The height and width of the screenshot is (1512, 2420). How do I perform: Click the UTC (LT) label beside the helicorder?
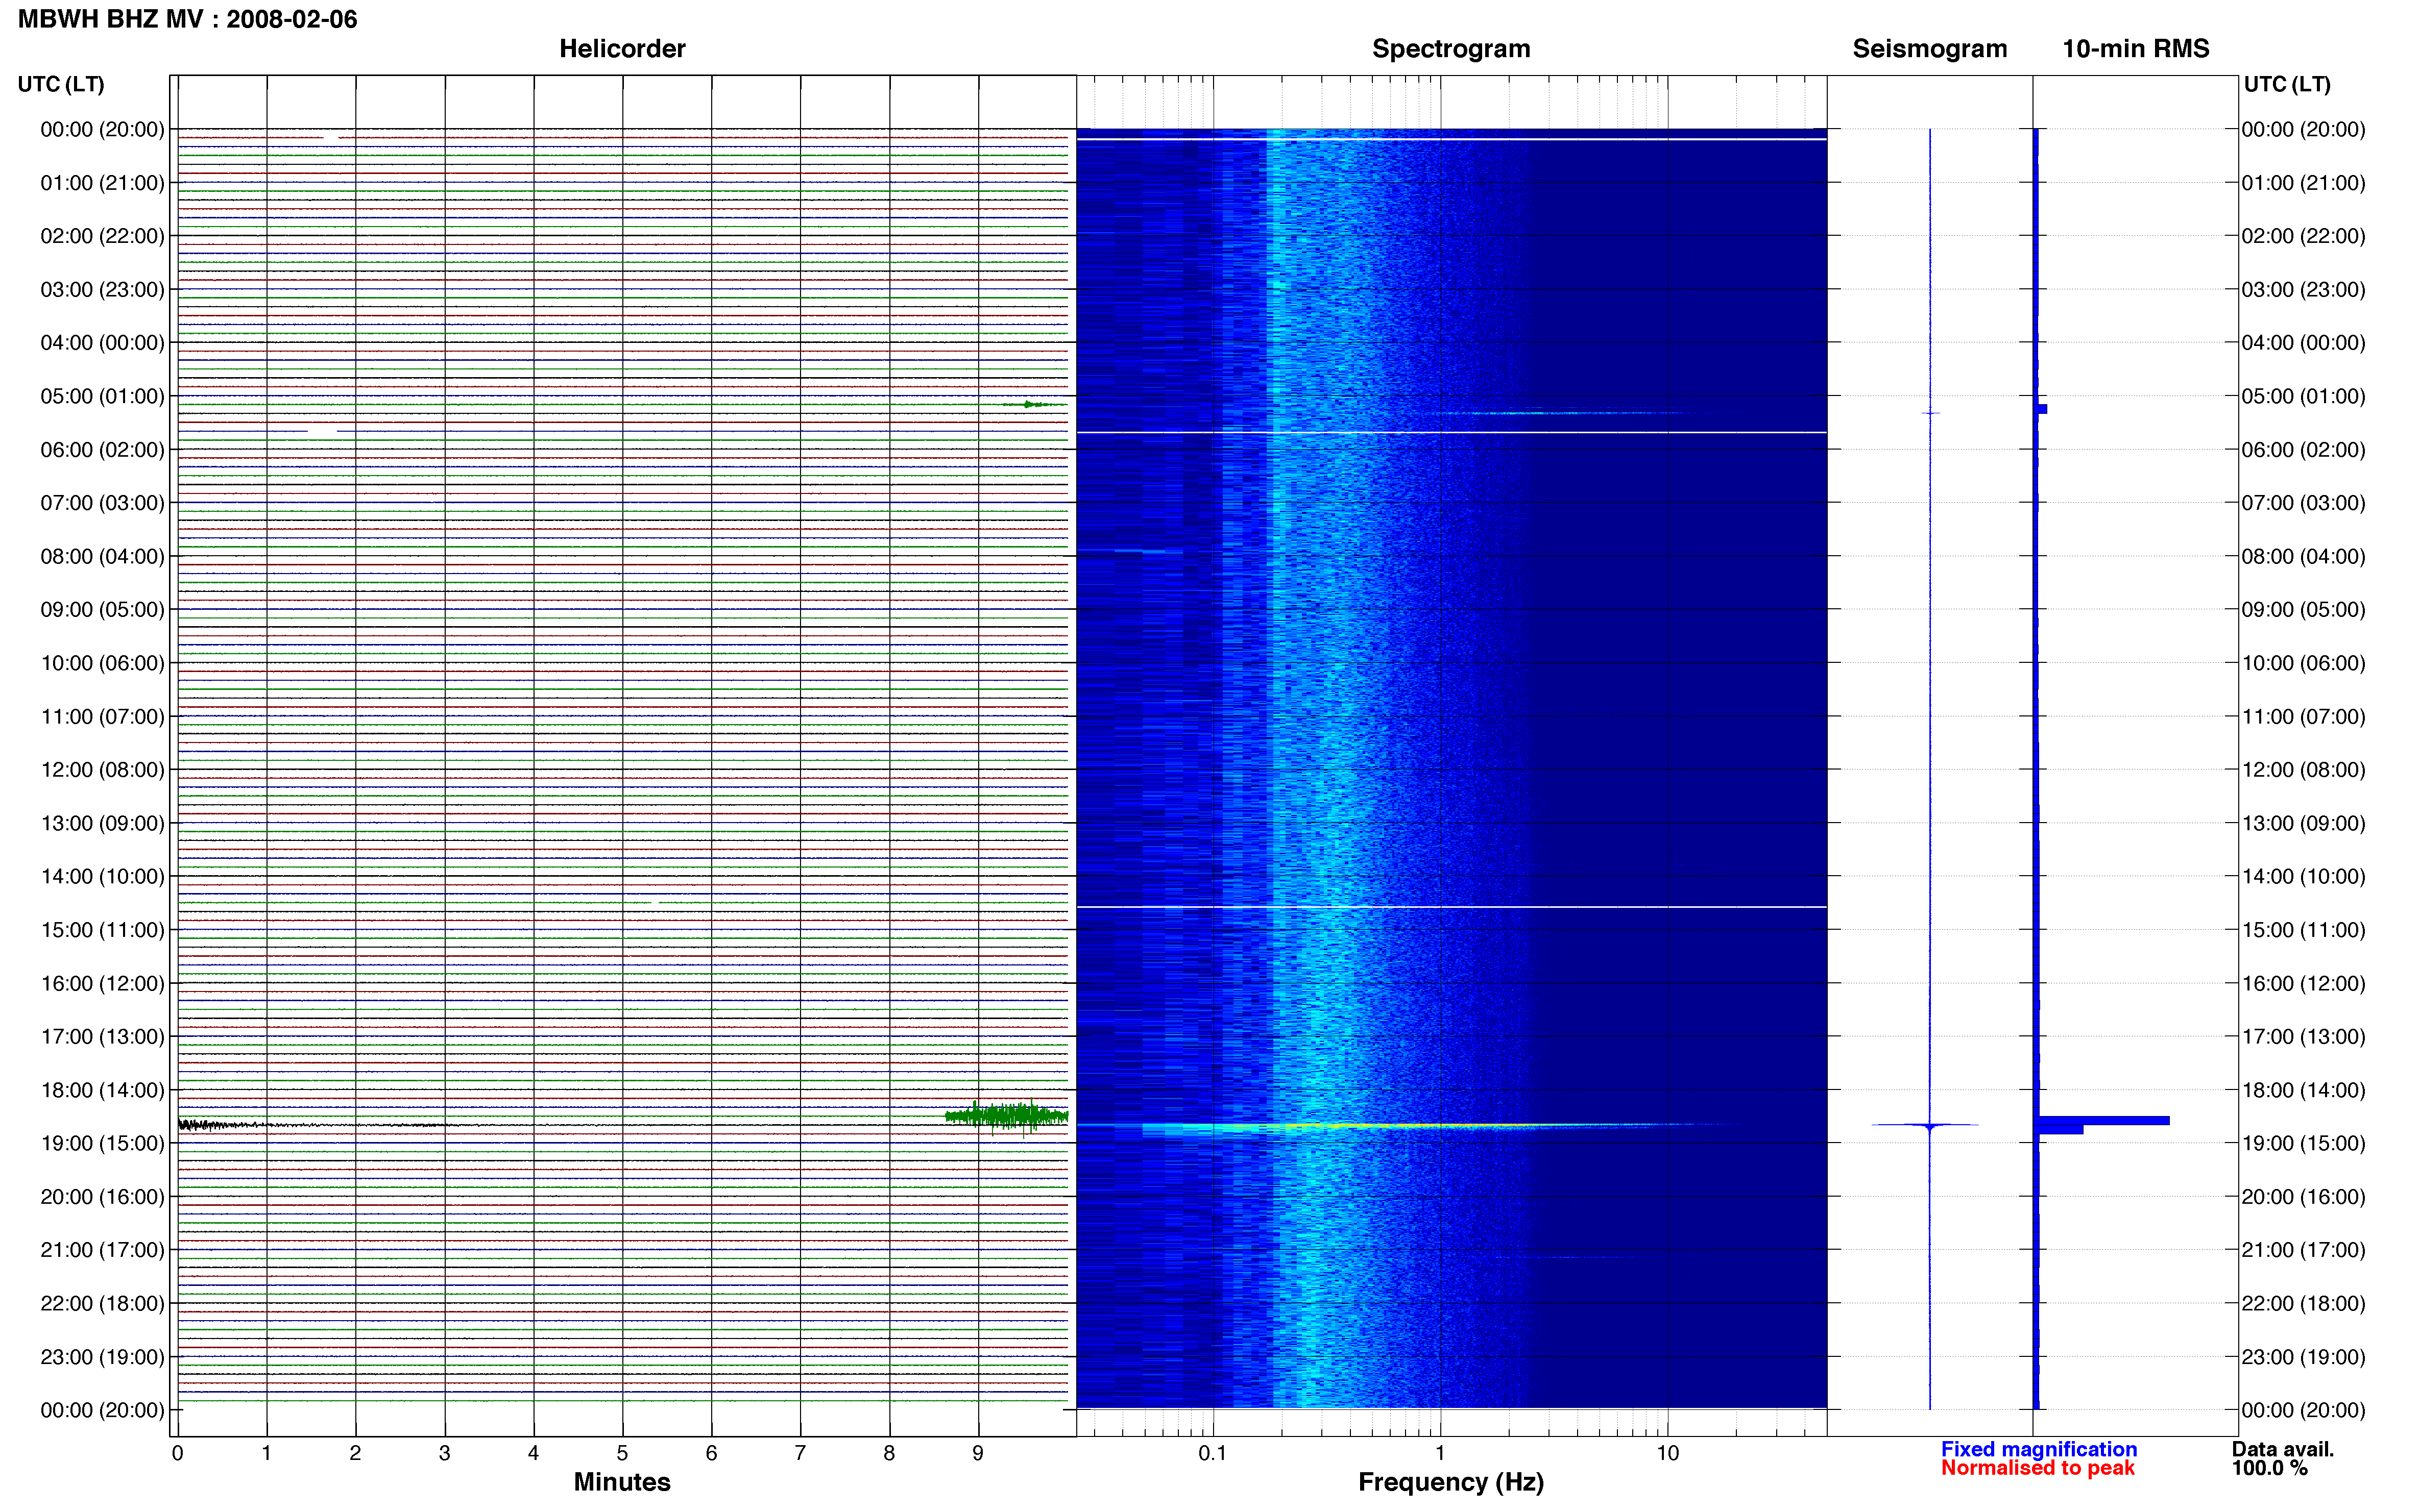tap(61, 84)
